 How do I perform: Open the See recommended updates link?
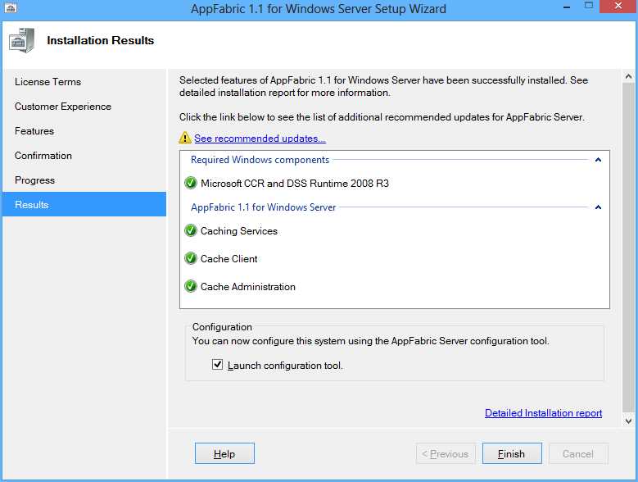pyautogui.click(x=260, y=139)
